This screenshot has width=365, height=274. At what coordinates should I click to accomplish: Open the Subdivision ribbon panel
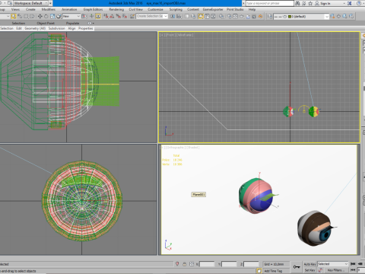[57, 28]
